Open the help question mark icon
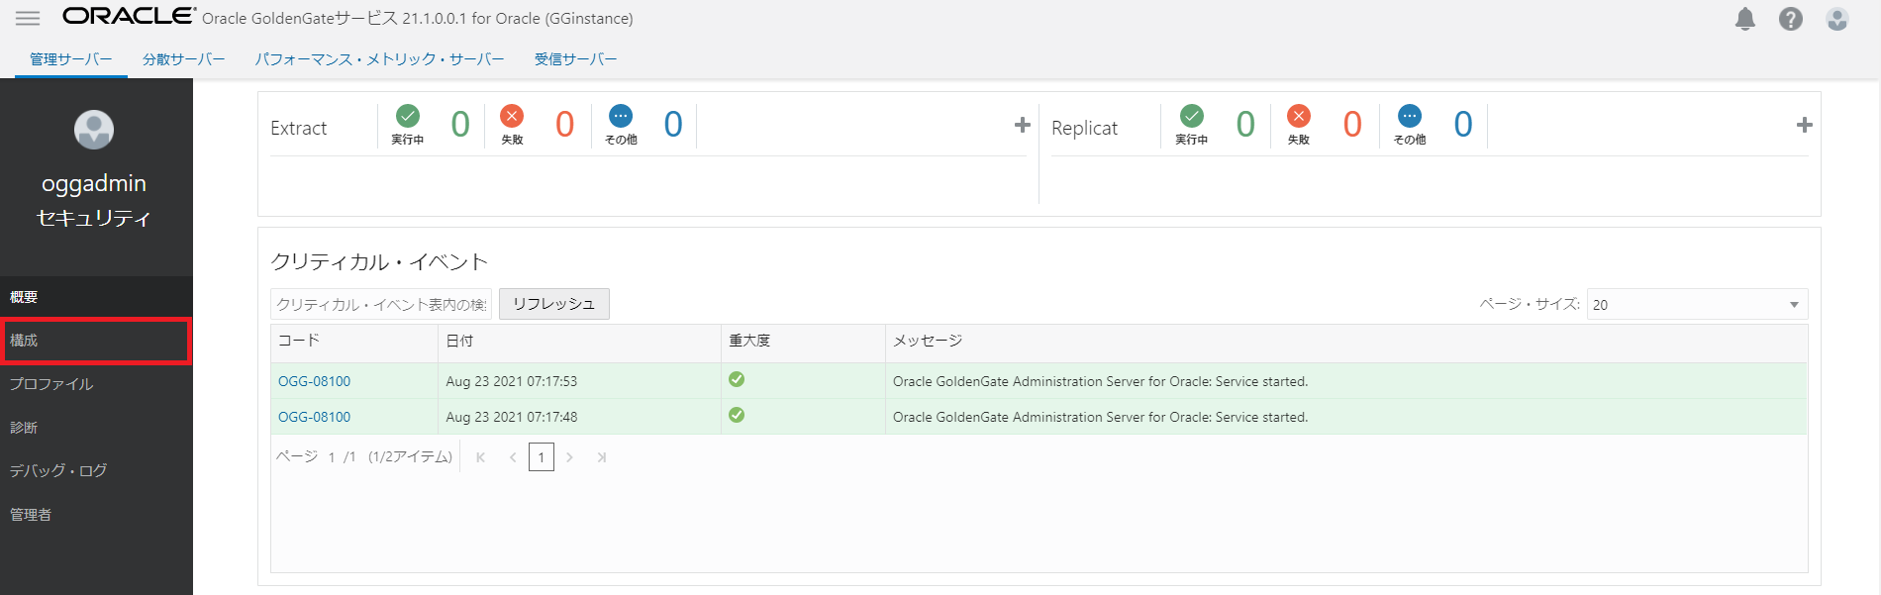 point(1790,19)
